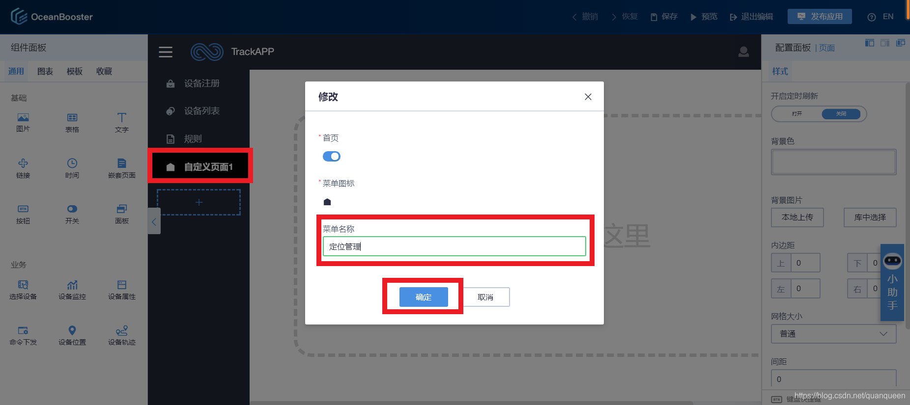Select the 开关 switch component
The height and width of the screenshot is (405, 910).
coord(72,214)
